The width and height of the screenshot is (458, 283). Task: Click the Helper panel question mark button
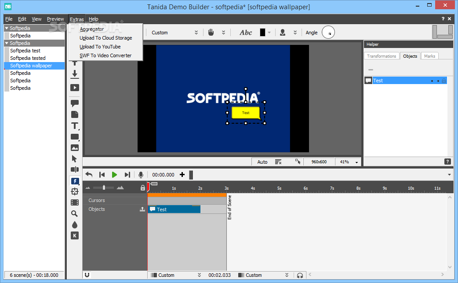point(447,162)
